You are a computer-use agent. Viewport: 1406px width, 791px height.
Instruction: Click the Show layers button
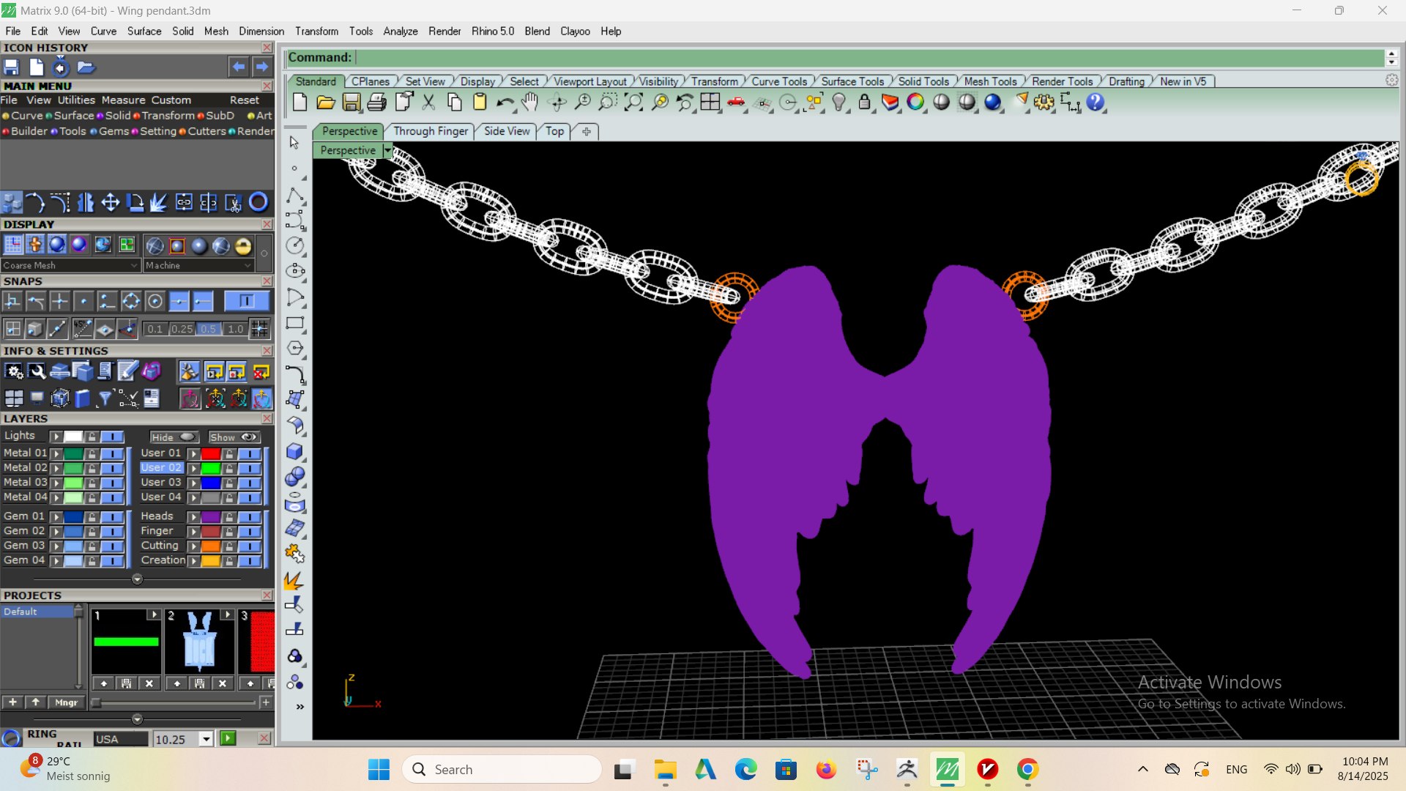(234, 437)
